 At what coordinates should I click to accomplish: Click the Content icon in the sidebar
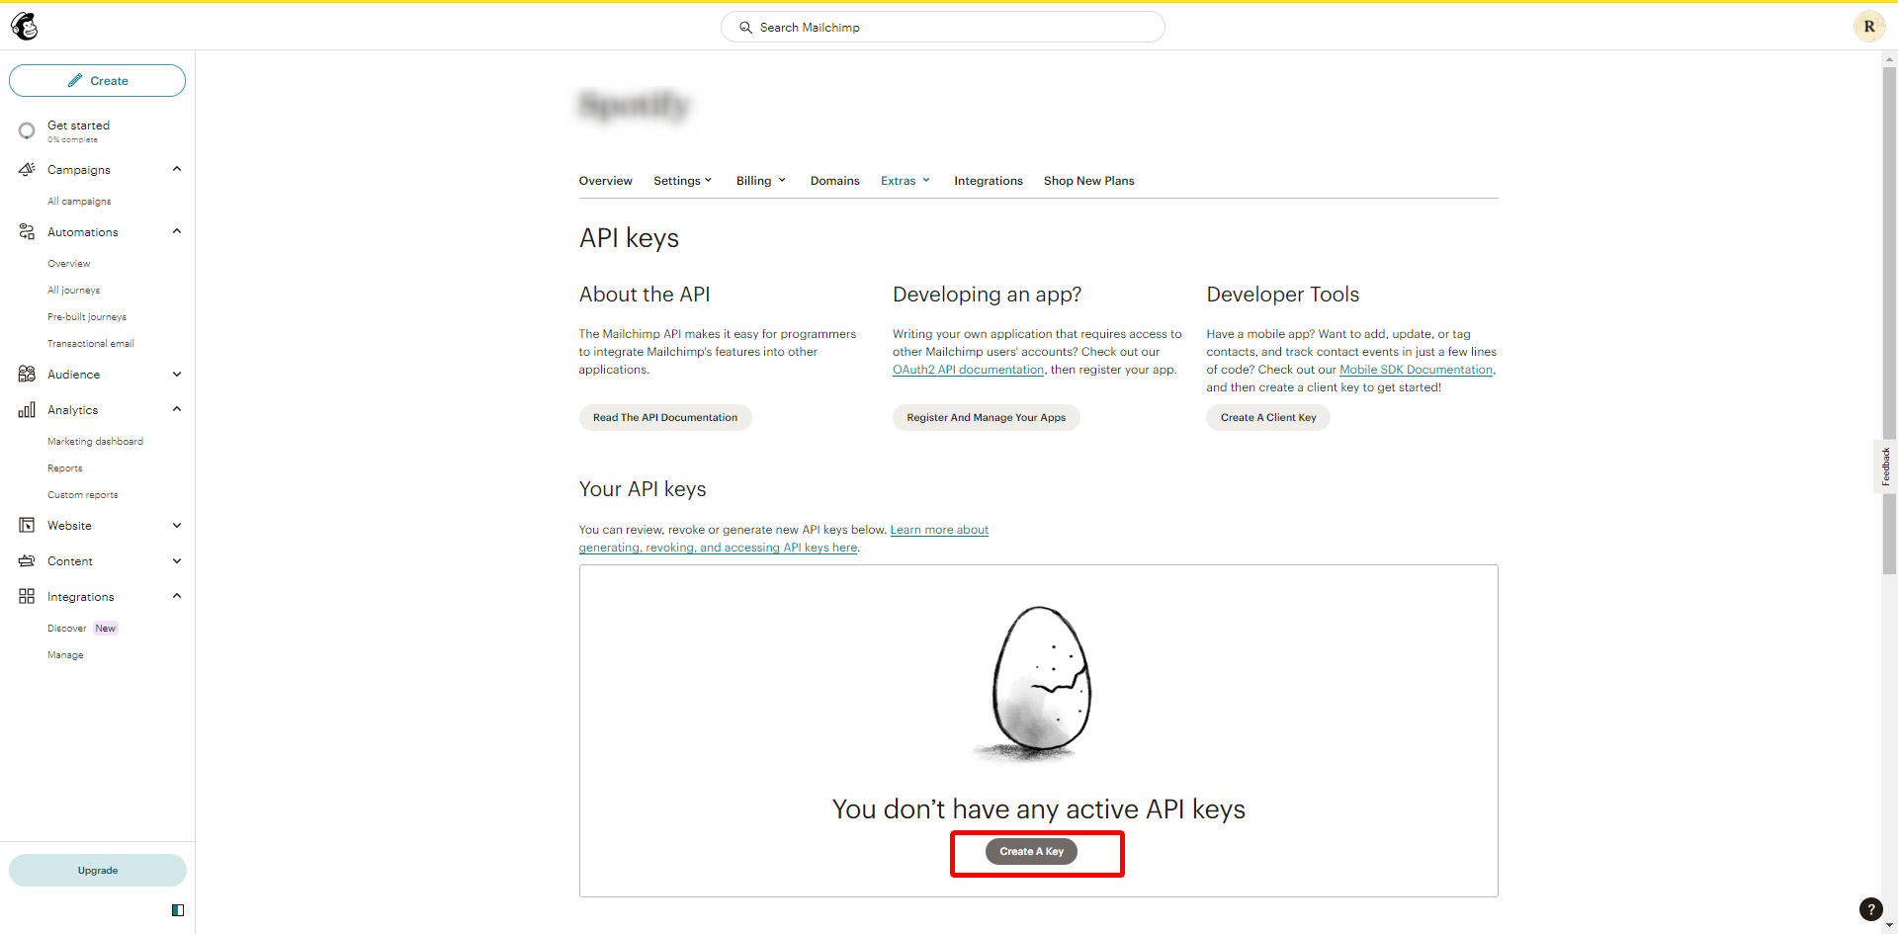27,560
